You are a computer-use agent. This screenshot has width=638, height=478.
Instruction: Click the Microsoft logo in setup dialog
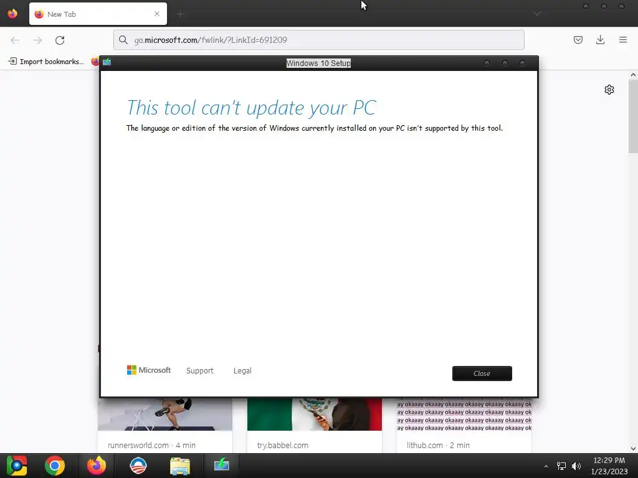pyautogui.click(x=148, y=370)
